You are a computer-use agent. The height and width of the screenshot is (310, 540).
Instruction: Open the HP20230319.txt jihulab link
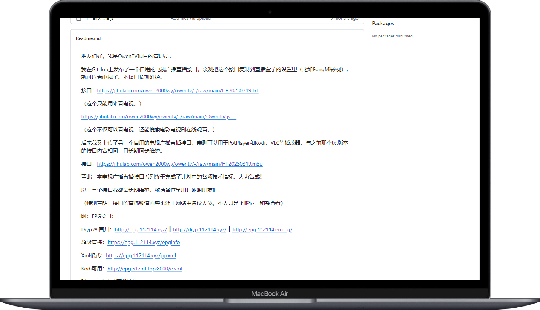177,90
